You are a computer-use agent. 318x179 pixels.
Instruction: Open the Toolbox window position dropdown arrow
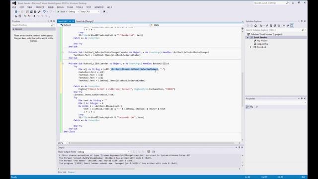(x=48, y=21)
